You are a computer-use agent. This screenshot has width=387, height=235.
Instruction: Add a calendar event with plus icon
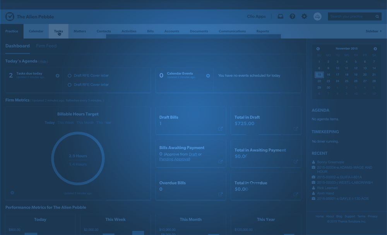pyautogui.click(x=208, y=76)
